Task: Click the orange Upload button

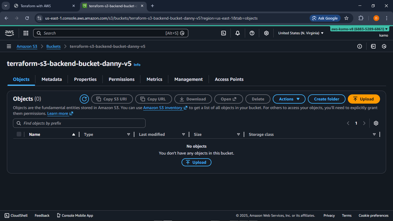Action: click(x=364, y=99)
